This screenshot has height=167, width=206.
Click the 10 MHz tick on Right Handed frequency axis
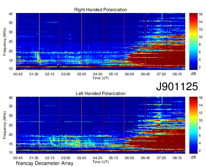(11, 69)
